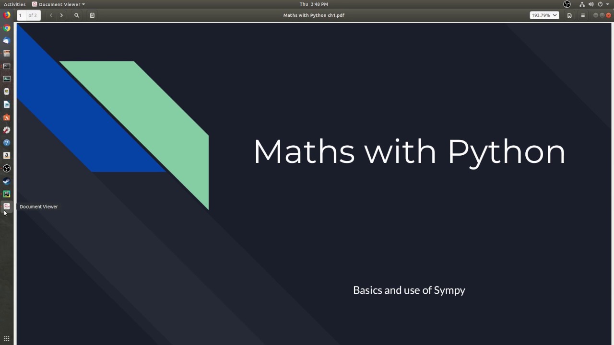The height and width of the screenshot is (345, 614).
Task: Open the file options button
Action: 569,15
